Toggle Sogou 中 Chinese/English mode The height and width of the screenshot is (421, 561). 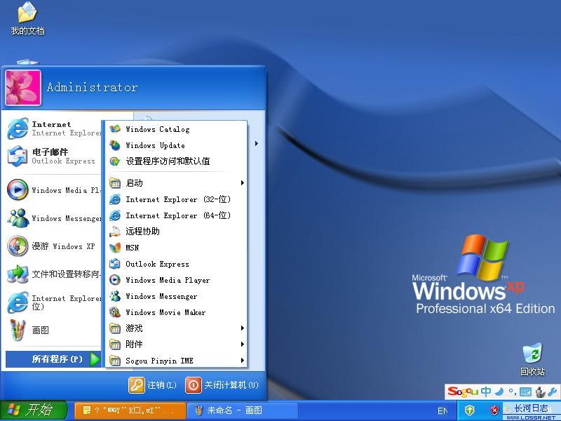pos(486,392)
